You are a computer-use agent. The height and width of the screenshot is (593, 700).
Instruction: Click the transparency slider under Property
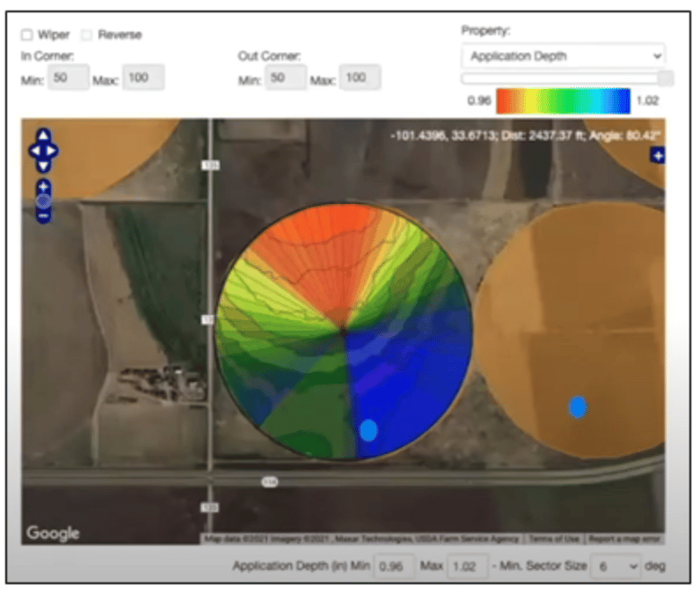[563, 78]
